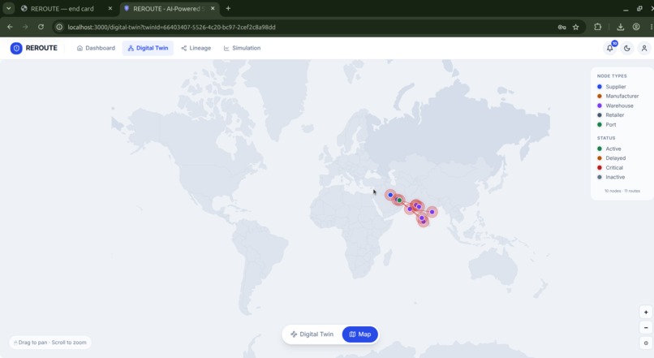Open the browser downloads panel

tap(621, 27)
